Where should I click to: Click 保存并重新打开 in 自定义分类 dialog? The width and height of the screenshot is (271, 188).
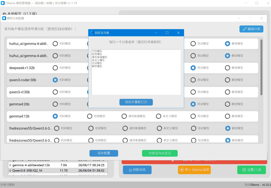136,102
